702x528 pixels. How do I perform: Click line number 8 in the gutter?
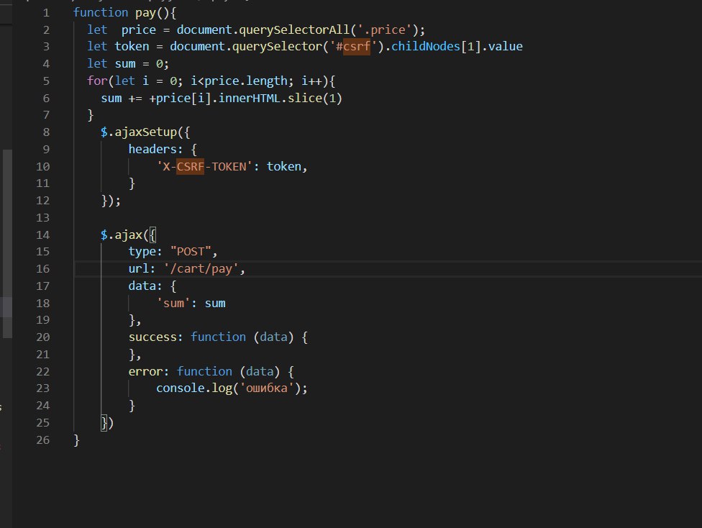[46, 132]
